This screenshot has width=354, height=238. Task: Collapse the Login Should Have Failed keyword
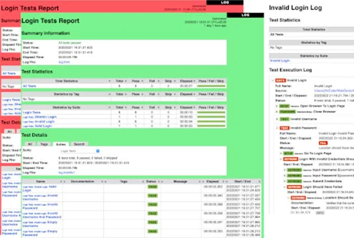(284, 187)
